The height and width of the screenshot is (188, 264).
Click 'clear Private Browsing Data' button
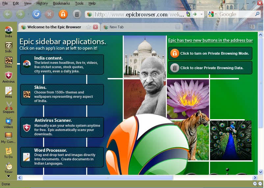[x=210, y=68]
